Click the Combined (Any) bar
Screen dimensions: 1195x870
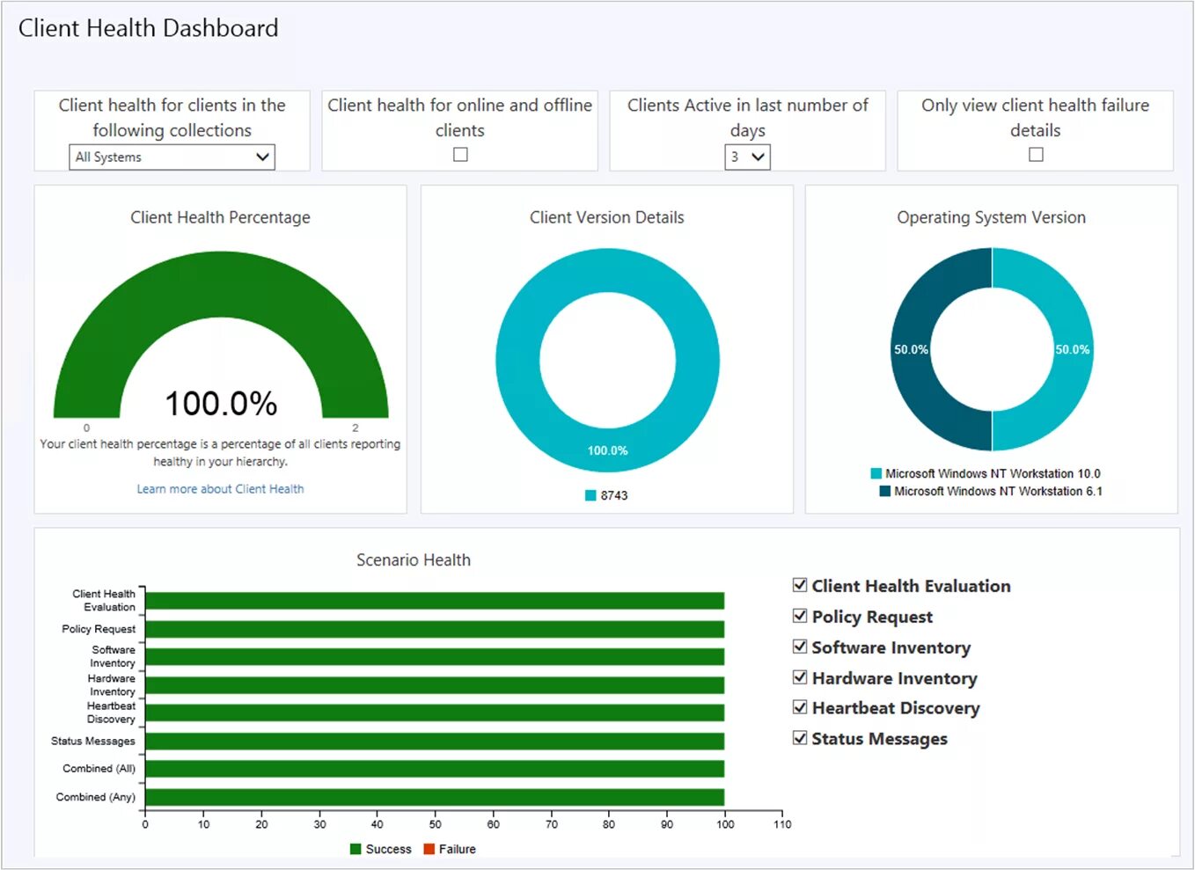click(435, 797)
